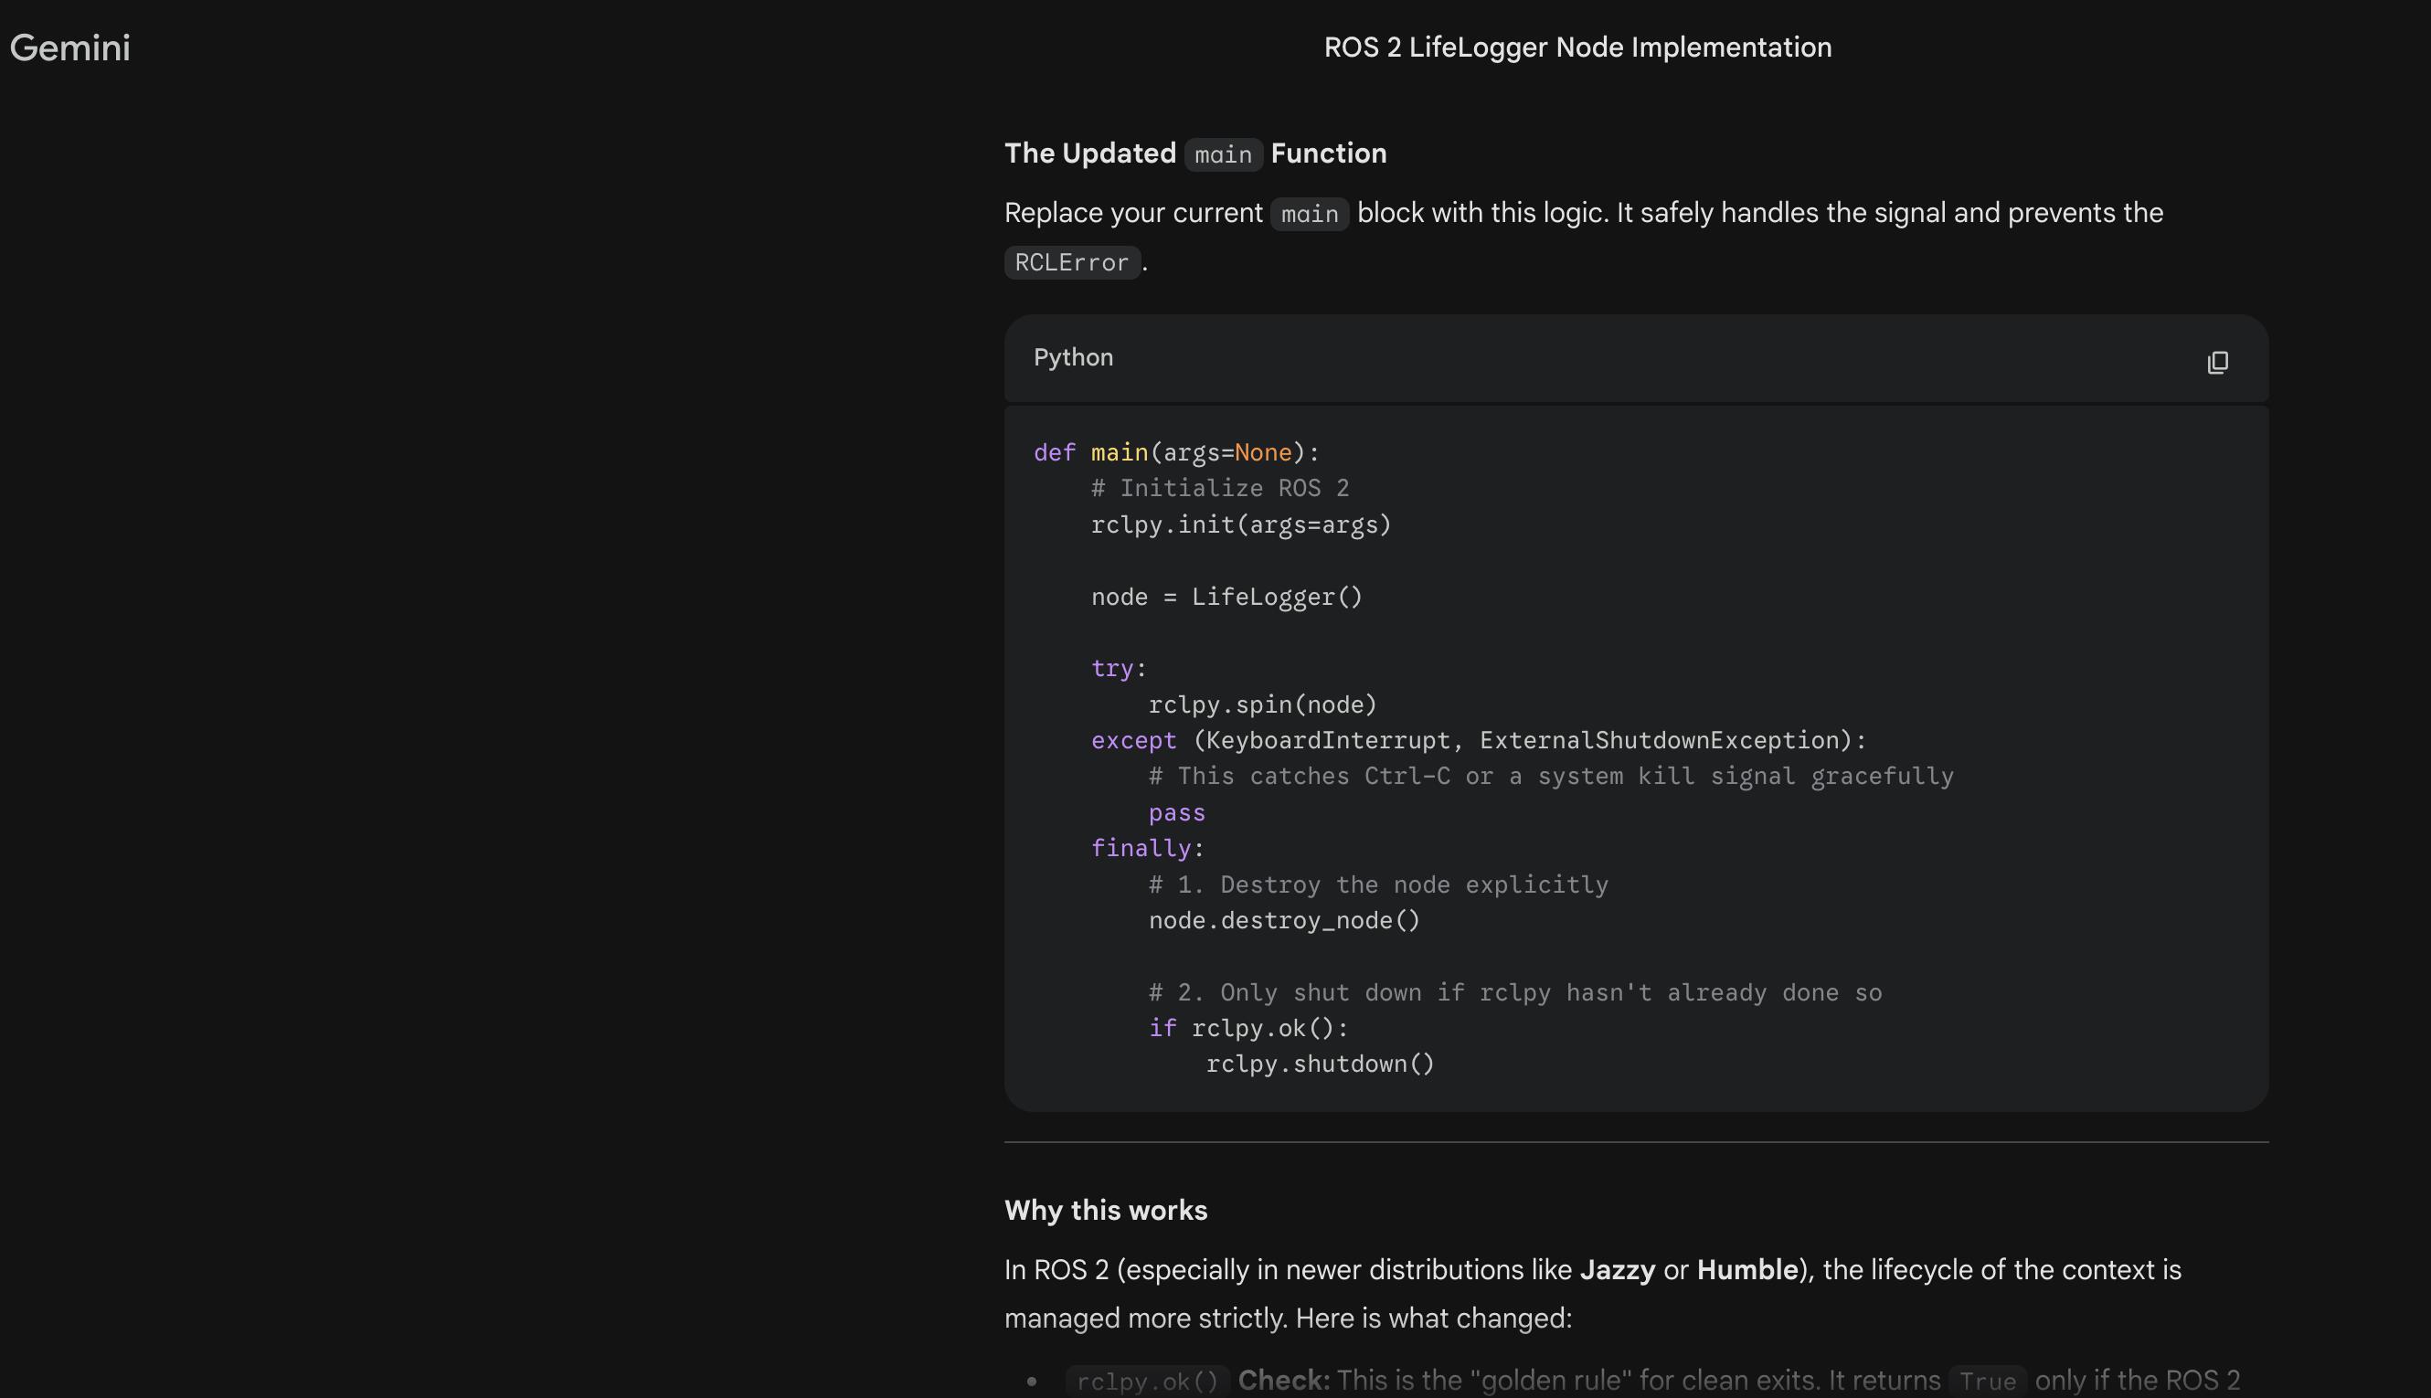Click the pass keyword in the code

tap(1176, 812)
